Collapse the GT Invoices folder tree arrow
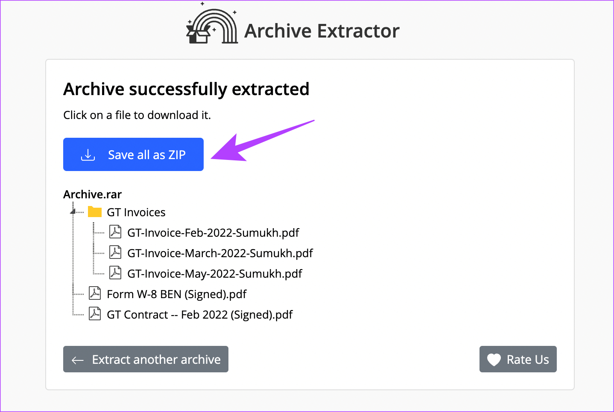 (x=73, y=211)
